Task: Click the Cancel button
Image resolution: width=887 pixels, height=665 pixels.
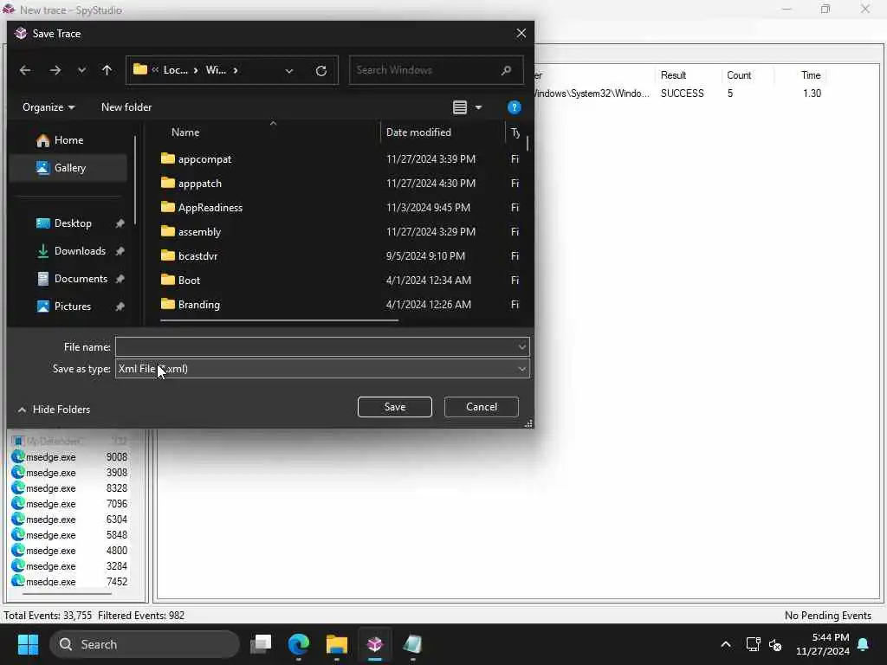Action: (482, 407)
